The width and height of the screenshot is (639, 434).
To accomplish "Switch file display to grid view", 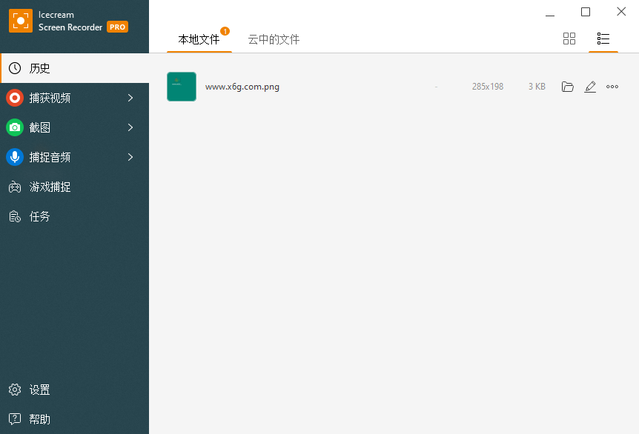I will pyautogui.click(x=569, y=39).
